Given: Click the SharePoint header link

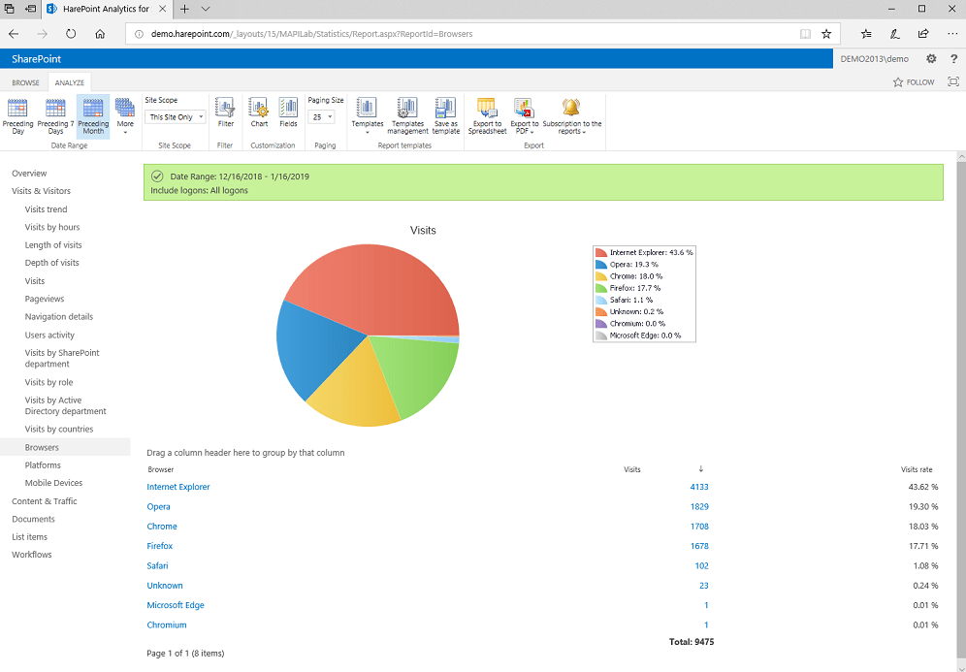Looking at the screenshot, I should point(36,59).
